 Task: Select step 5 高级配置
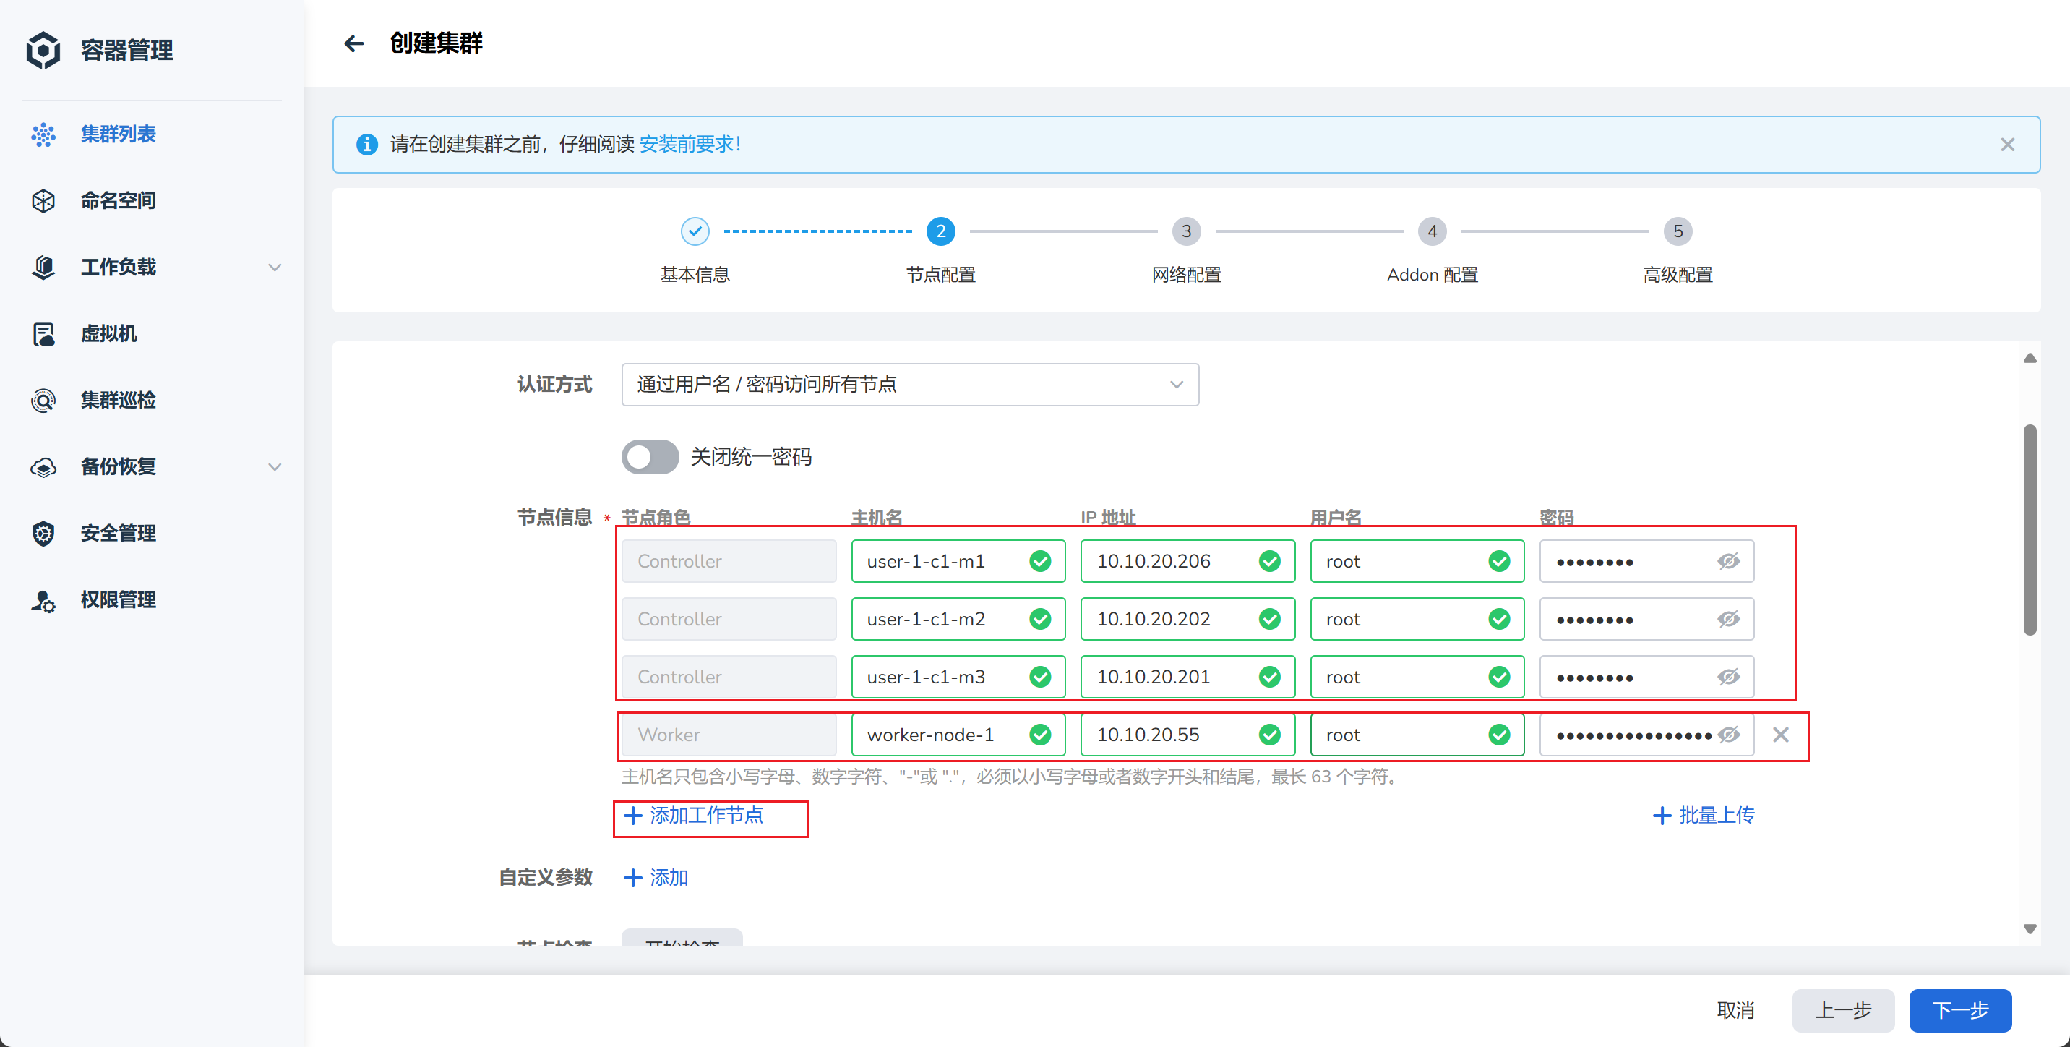pos(1677,231)
